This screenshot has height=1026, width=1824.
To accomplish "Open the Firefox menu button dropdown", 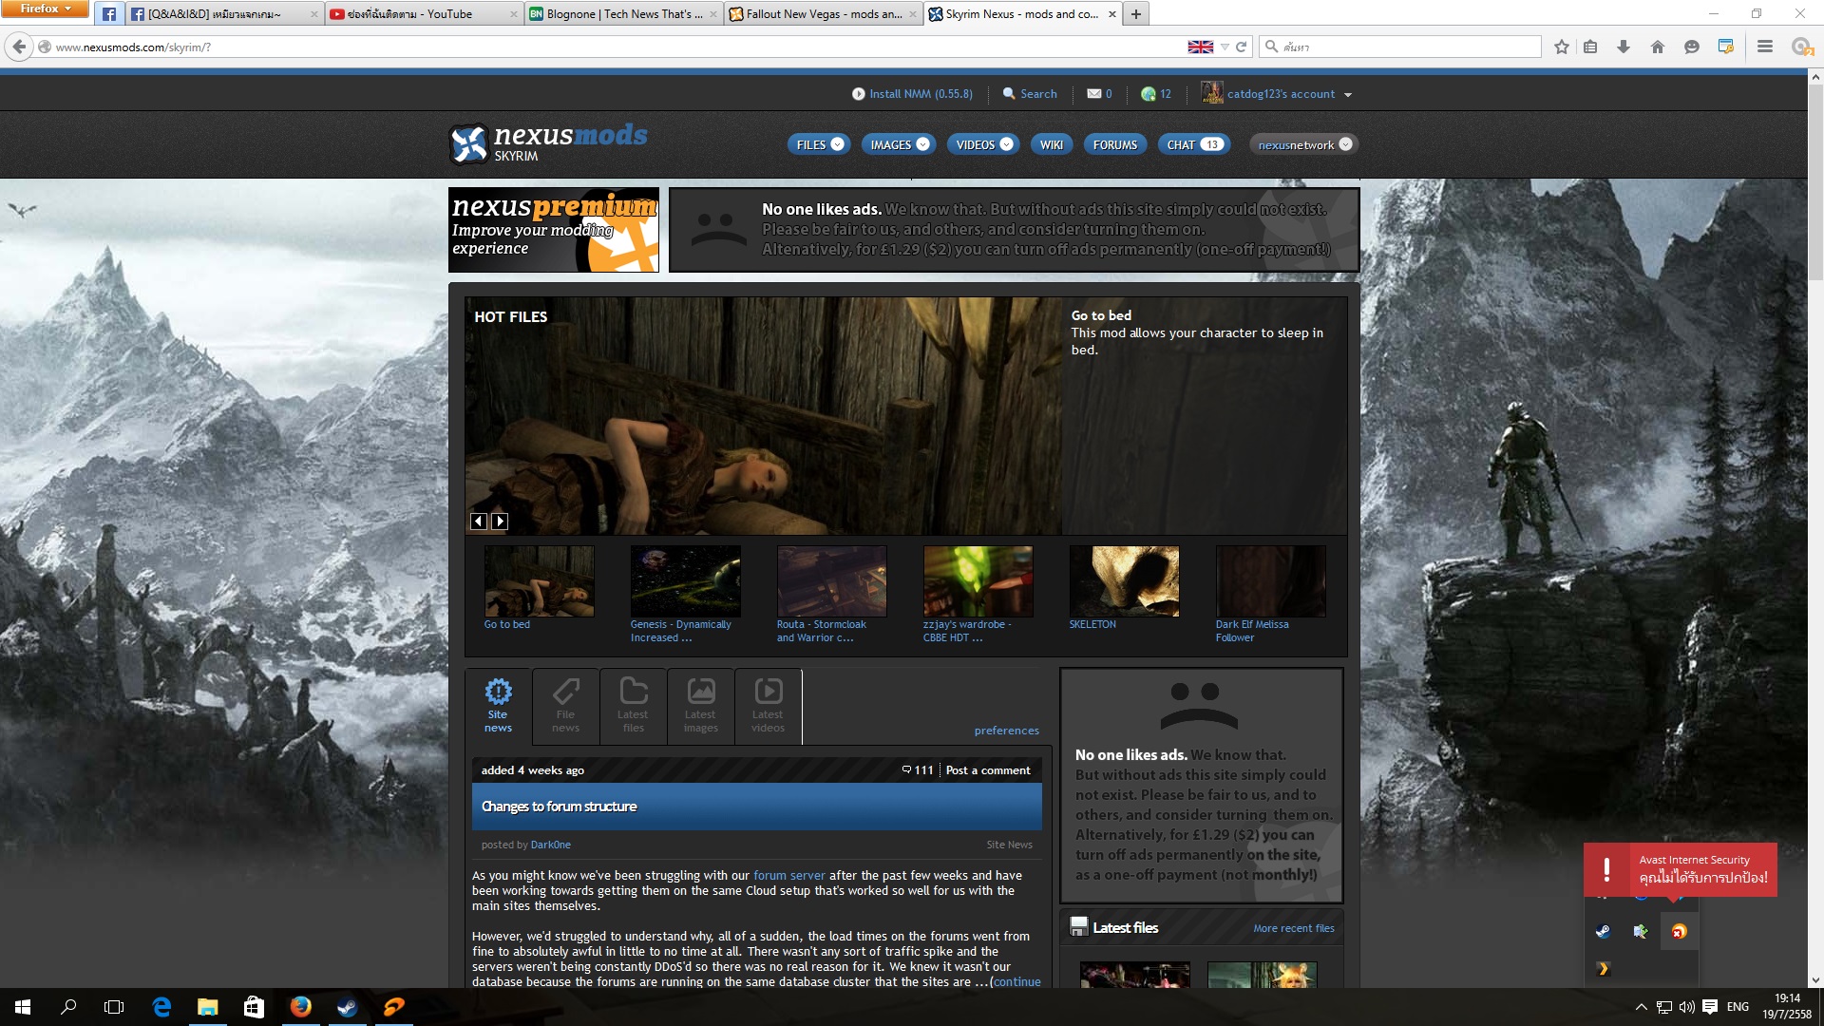I will pyautogui.click(x=45, y=9).
